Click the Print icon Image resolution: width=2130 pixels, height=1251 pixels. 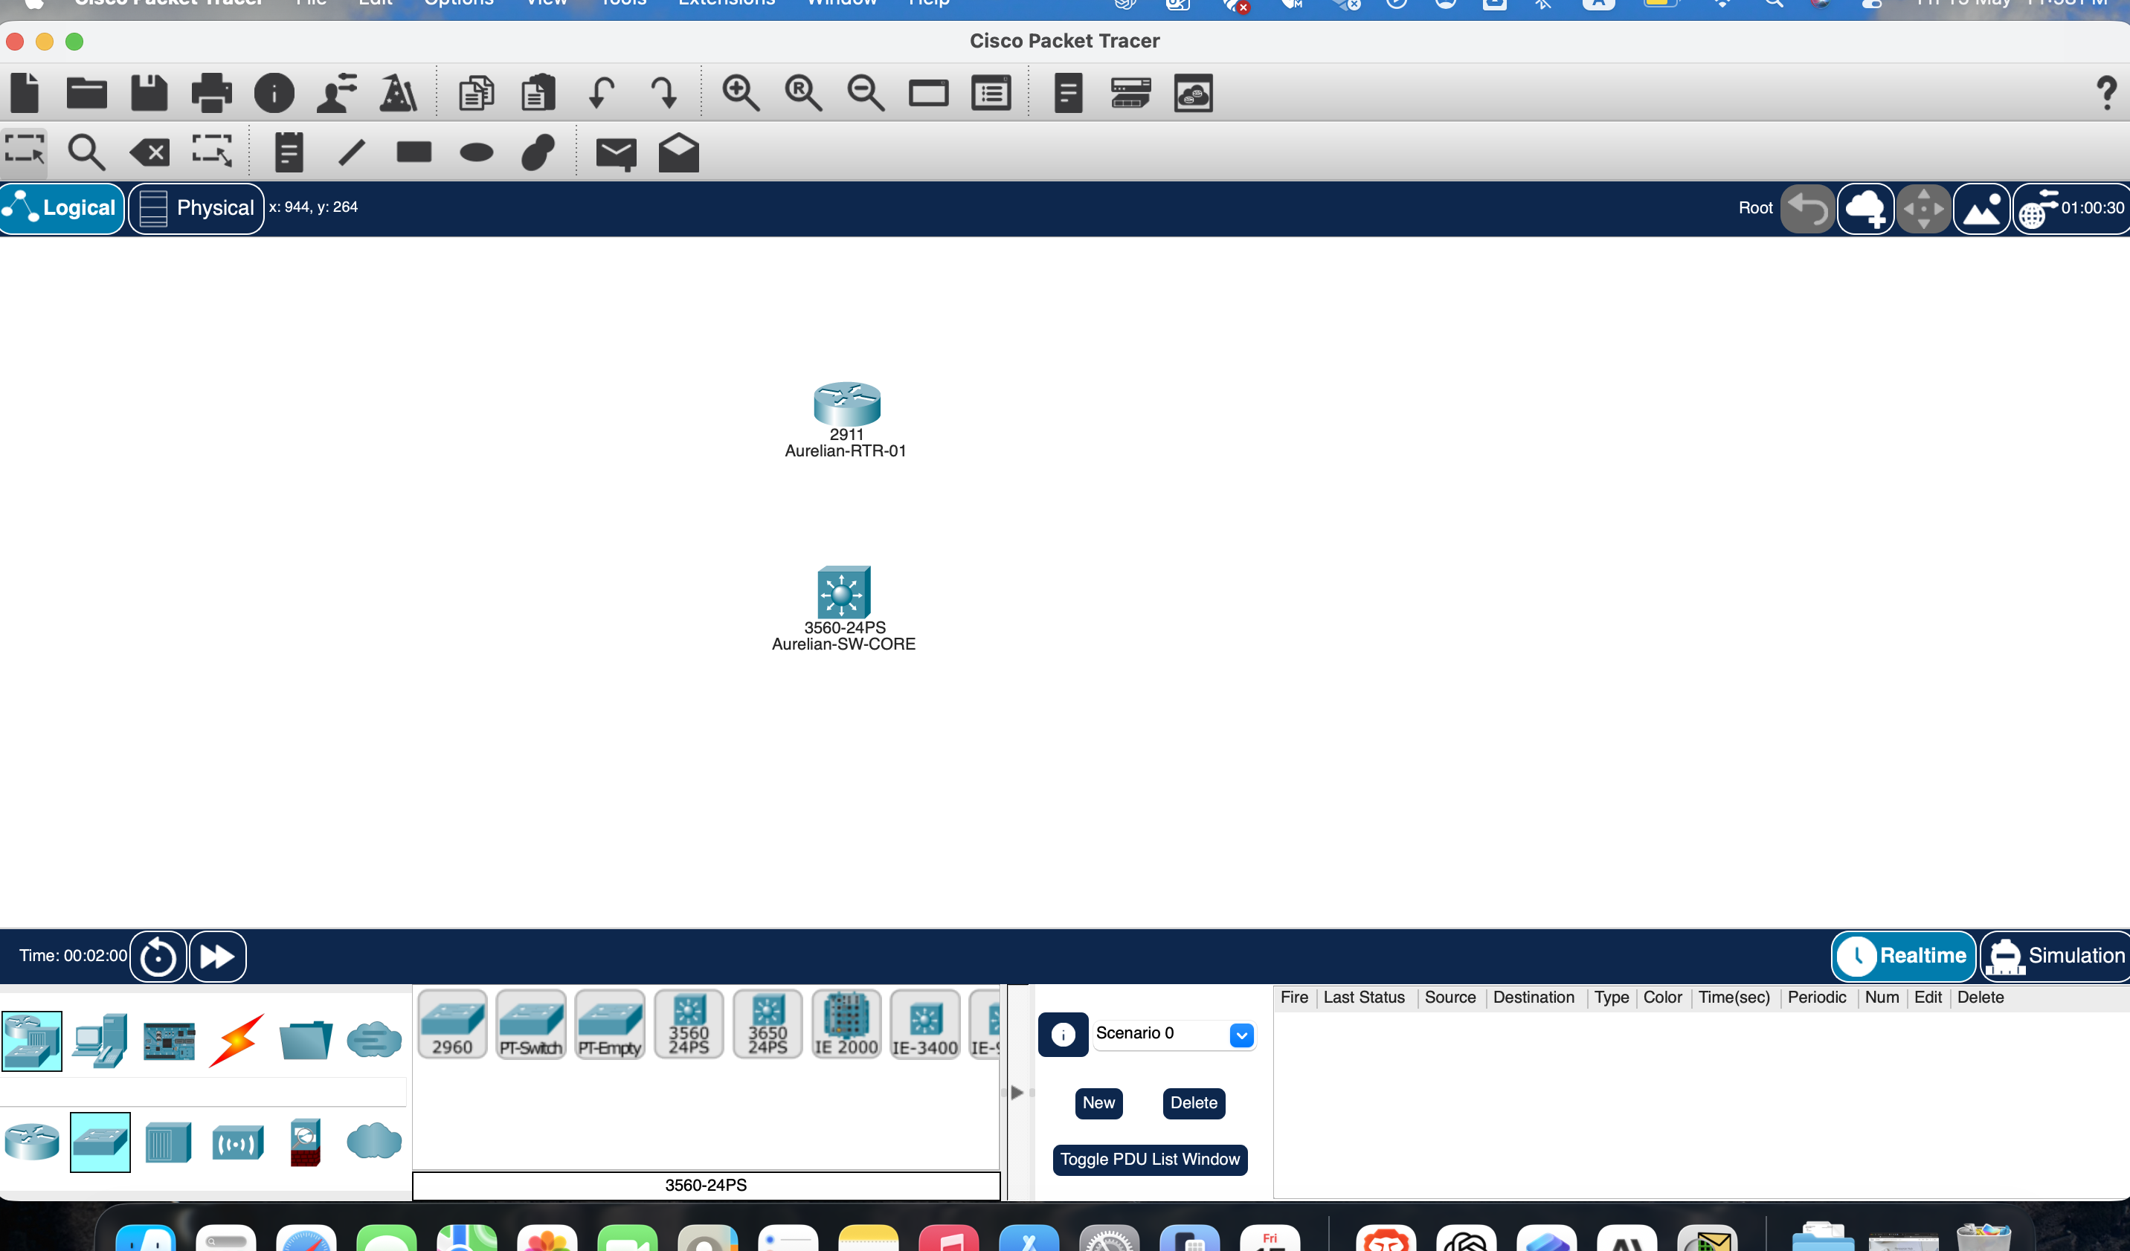pyautogui.click(x=211, y=93)
